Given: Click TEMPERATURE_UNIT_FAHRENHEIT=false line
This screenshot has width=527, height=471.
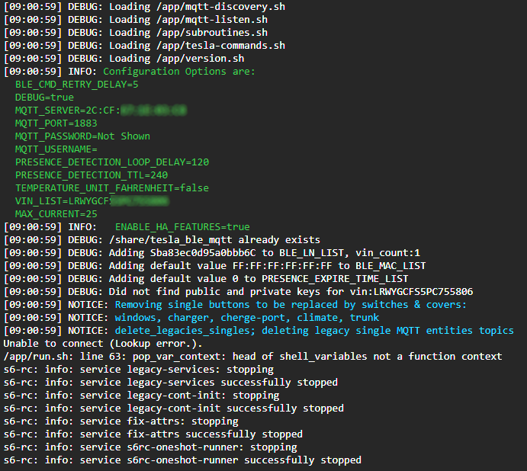Looking at the screenshot, I should point(112,188).
